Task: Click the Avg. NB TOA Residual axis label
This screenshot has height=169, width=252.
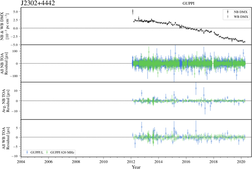Action: coord(5,101)
